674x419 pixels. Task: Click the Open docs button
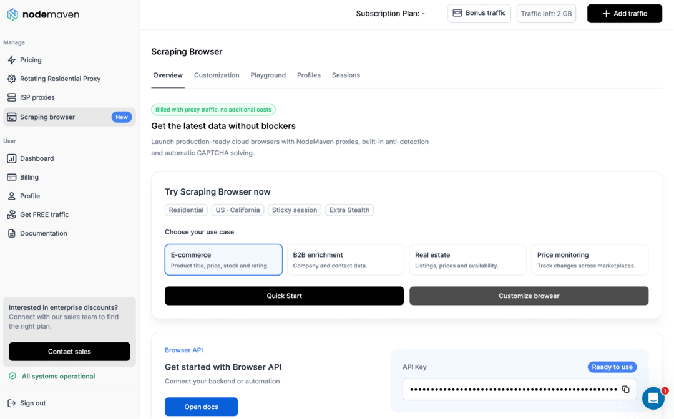tap(201, 407)
